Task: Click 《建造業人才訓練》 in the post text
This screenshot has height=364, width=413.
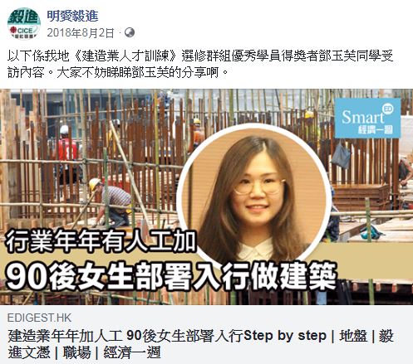Action: [x=125, y=56]
